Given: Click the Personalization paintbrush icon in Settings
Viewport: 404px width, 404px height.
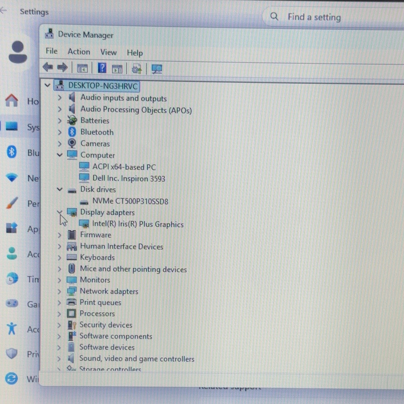Looking at the screenshot, I should pyautogui.click(x=12, y=203).
